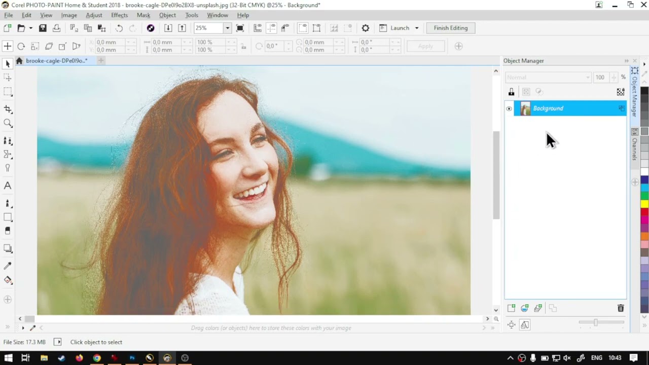Add a docker tab with the plus button

tap(634, 182)
